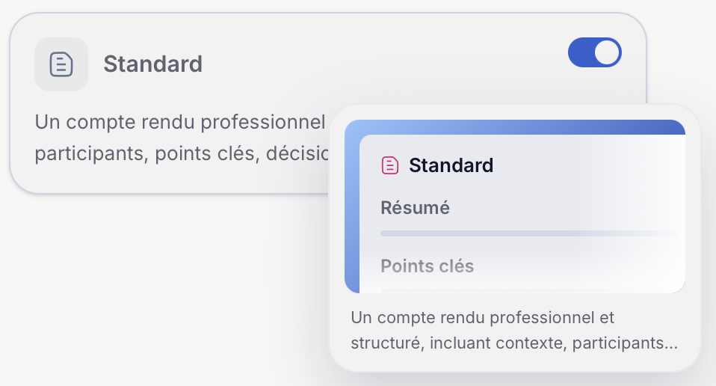This screenshot has width=716, height=386.
Task: Click the Résumé section heading
Action: tap(415, 208)
